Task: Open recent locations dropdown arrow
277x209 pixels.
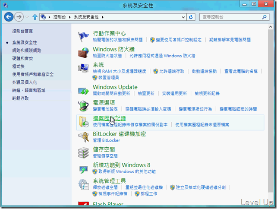Action: click(27, 17)
